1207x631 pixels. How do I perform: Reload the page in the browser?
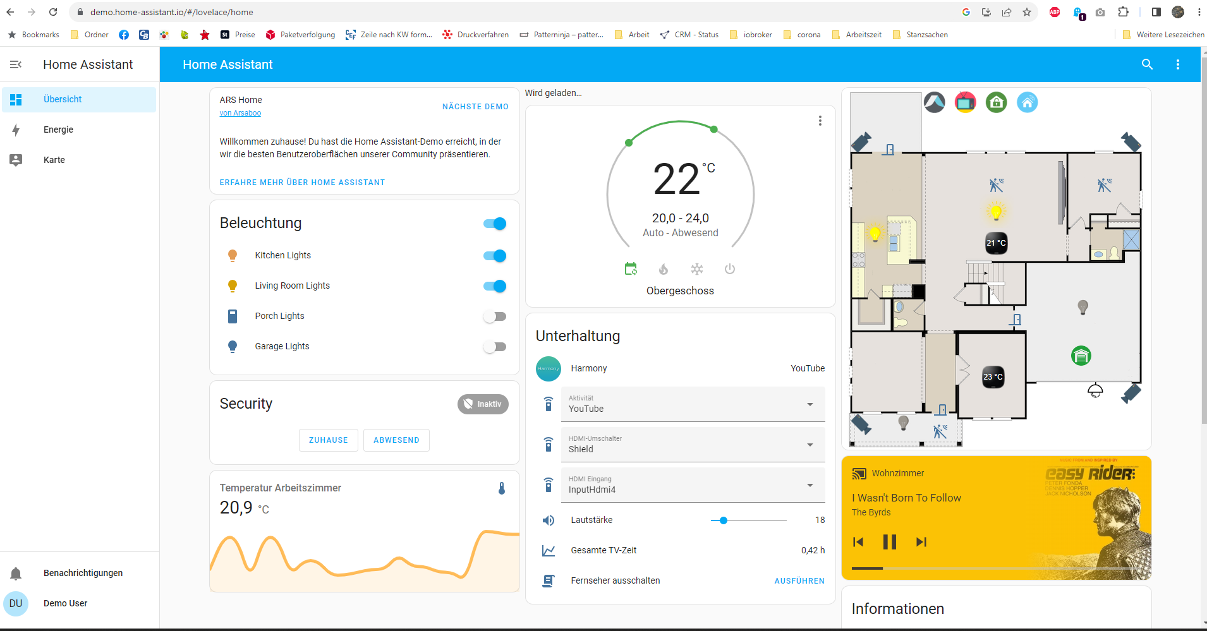pos(53,12)
